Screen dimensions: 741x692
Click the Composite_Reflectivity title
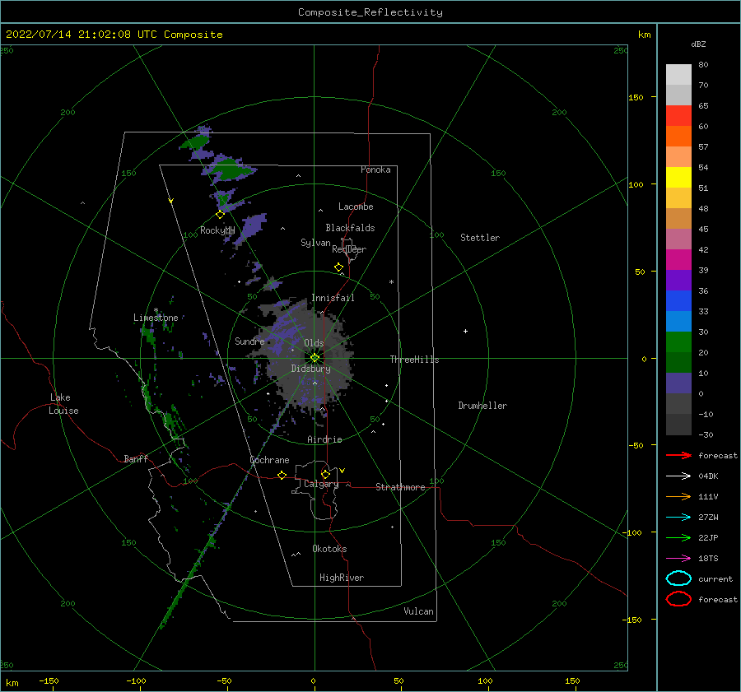click(x=370, y=12)
